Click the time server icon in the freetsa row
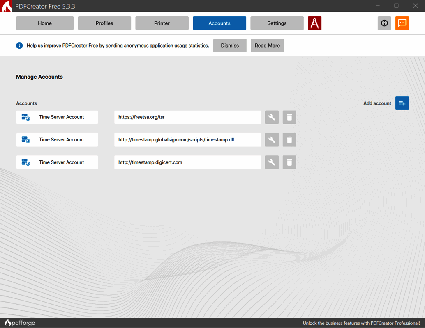This screenshot has height=328, width=425. pos(26,117)
